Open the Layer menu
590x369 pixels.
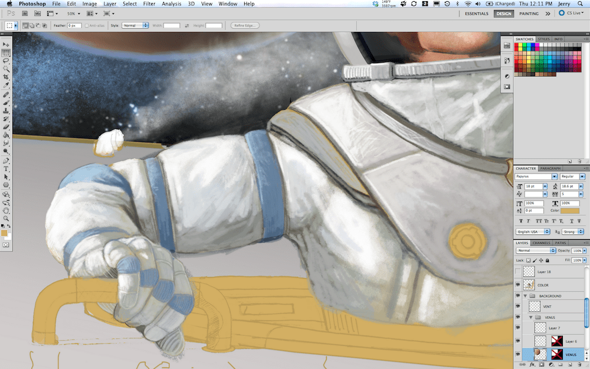pyautogui.click(x=110, y=4)
